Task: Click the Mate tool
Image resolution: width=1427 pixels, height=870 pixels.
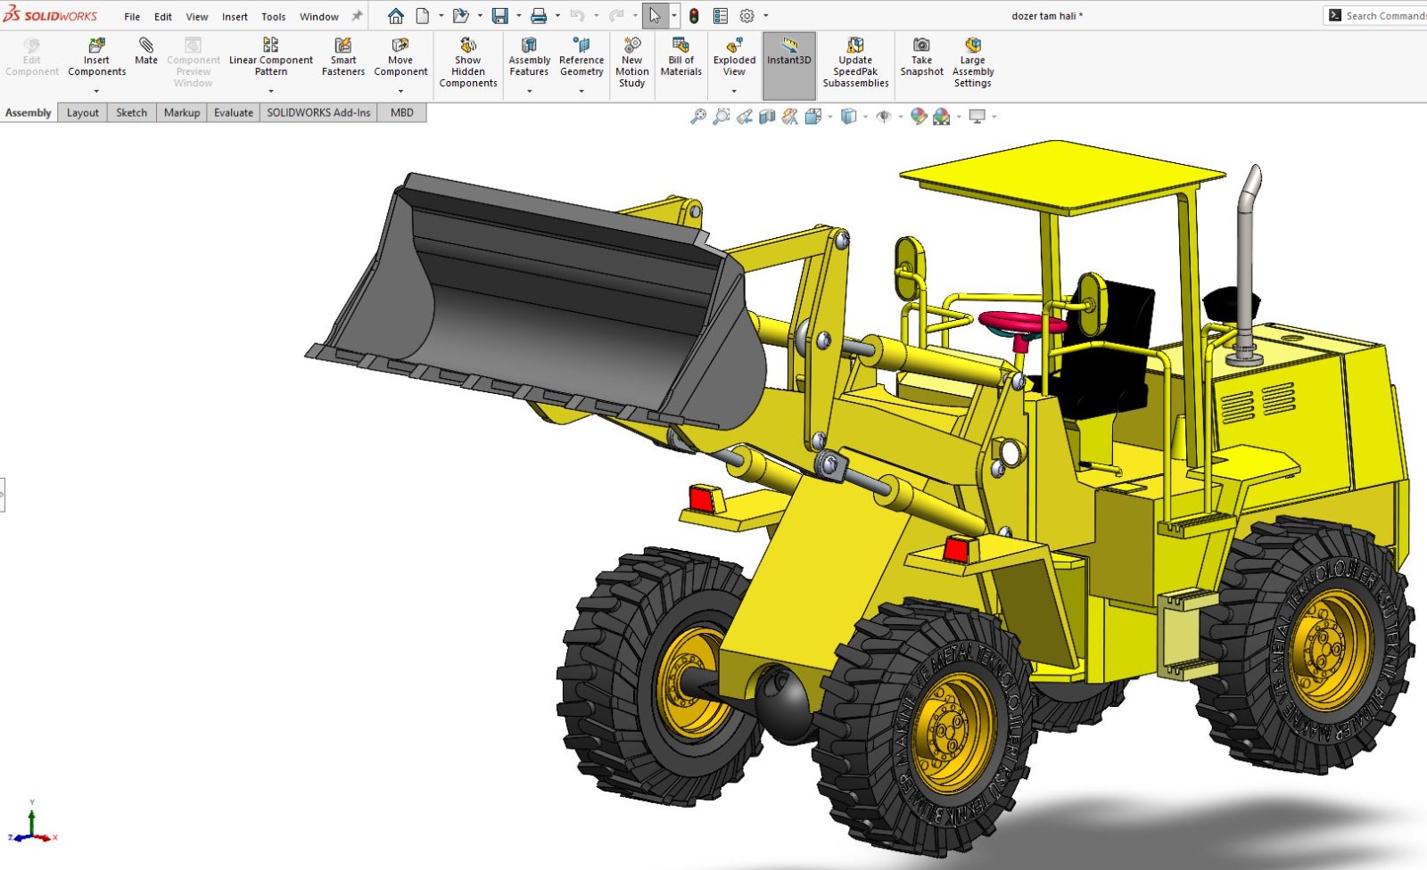Action: coord(146,52)
